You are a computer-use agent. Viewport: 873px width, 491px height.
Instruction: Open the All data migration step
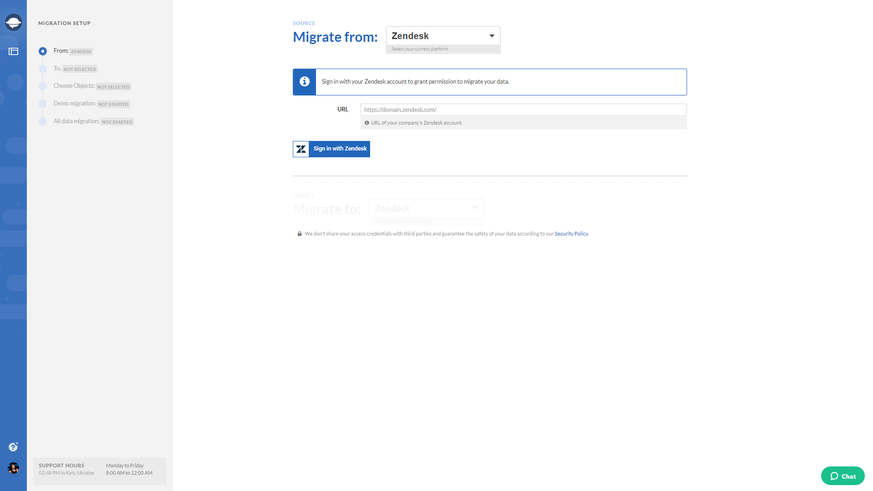pos(43,121)
